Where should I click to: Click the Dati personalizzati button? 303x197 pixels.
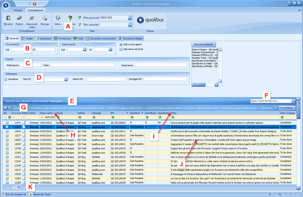pos(203,44)
